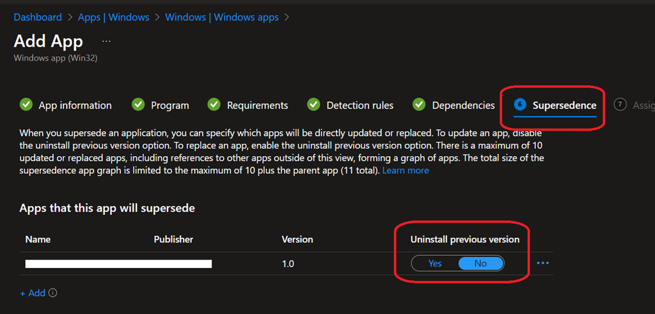Open row options ellipsis for version 1.0 app
The image size is (655, 314).
pyautogui.click(x=543, y=263)
